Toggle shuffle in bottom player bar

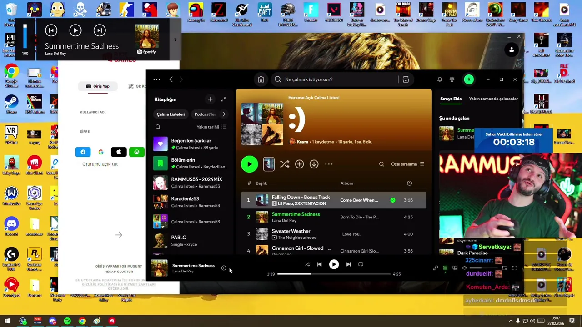(307, 264)
